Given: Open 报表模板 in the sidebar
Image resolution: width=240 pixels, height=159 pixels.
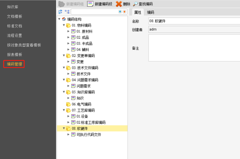Looking at the screenshot, I should coord(14,54).
